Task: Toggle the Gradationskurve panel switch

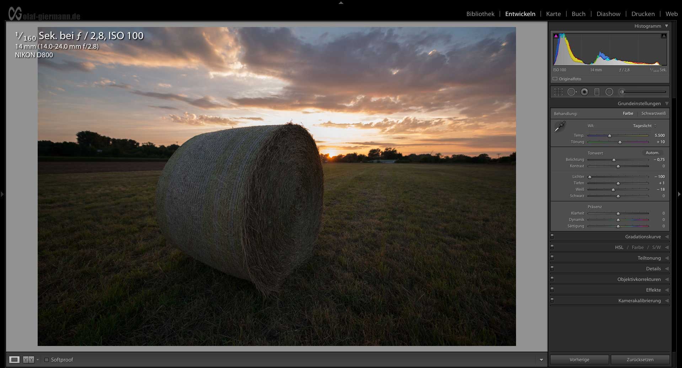Action: click(552, 236)
